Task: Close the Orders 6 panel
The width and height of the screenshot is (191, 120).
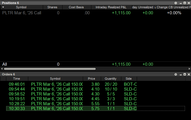Action: click(x=189, y=74)
